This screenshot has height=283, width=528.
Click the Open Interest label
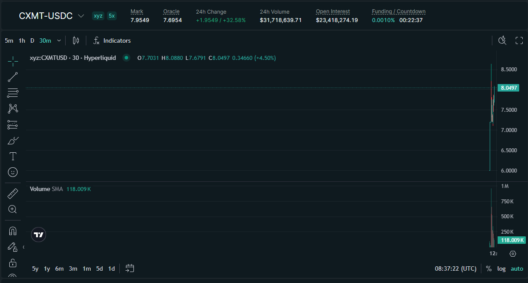(x=332, y=11)
